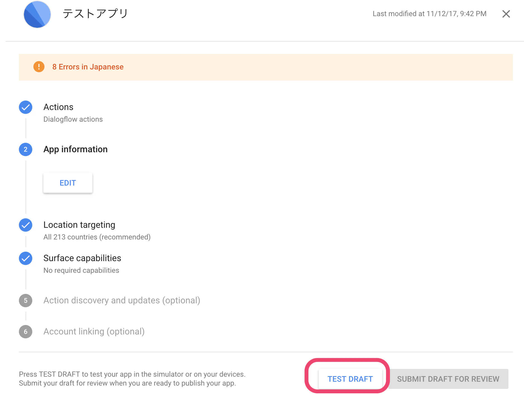The width and height of the screenshot is (524, 395).
Task: Click the blue app logo icon
Action: point(37,14)
